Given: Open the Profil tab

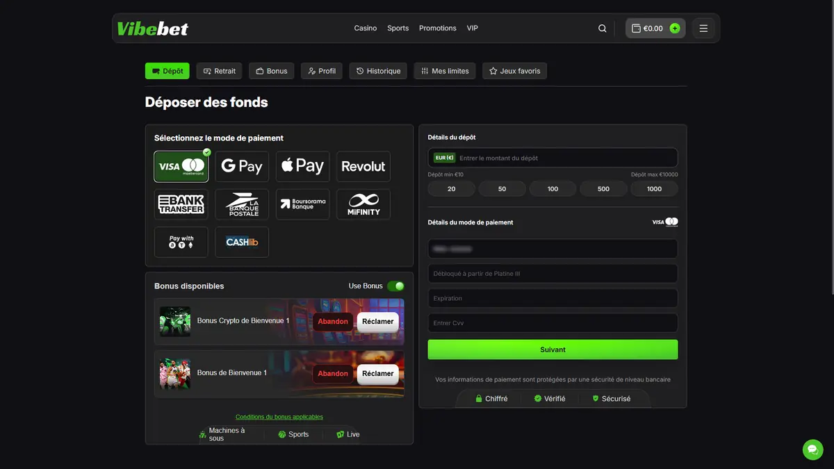Looking at the screenshot, I should click(322, 71).
